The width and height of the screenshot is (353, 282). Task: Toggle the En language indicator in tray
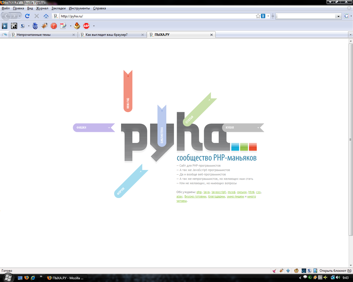320,278
